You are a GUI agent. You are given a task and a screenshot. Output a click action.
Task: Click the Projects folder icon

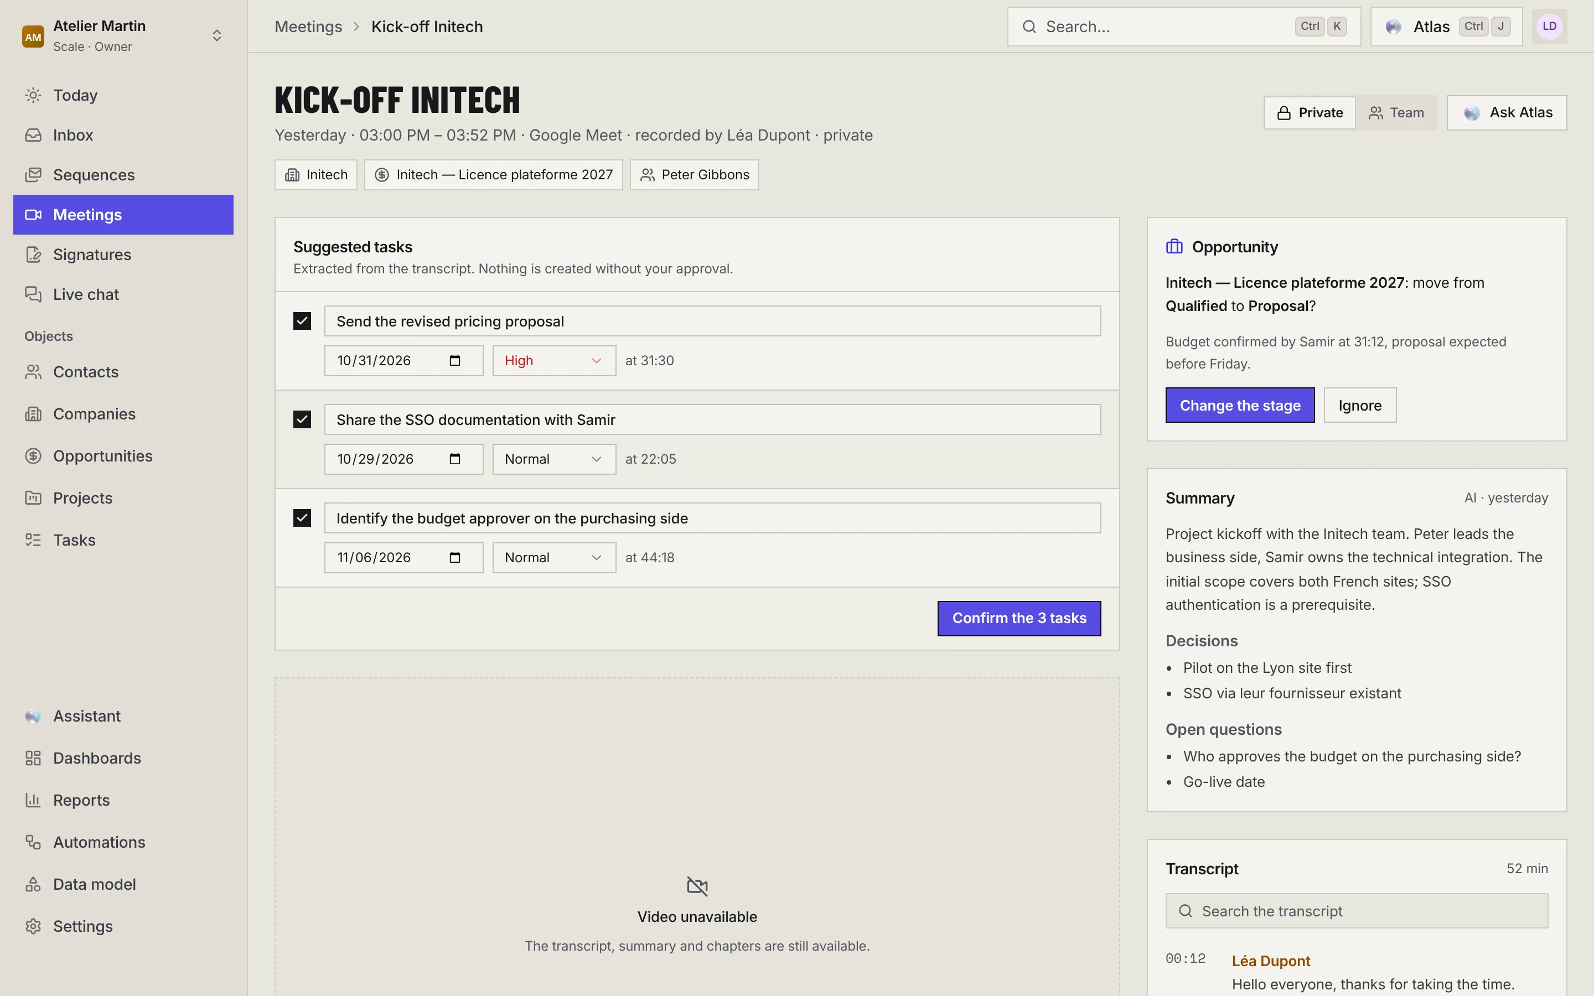point(33,498)
